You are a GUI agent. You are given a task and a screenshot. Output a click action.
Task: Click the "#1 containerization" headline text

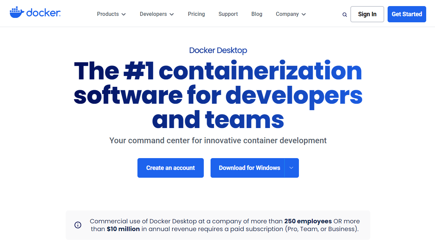[x=243, y=71]
